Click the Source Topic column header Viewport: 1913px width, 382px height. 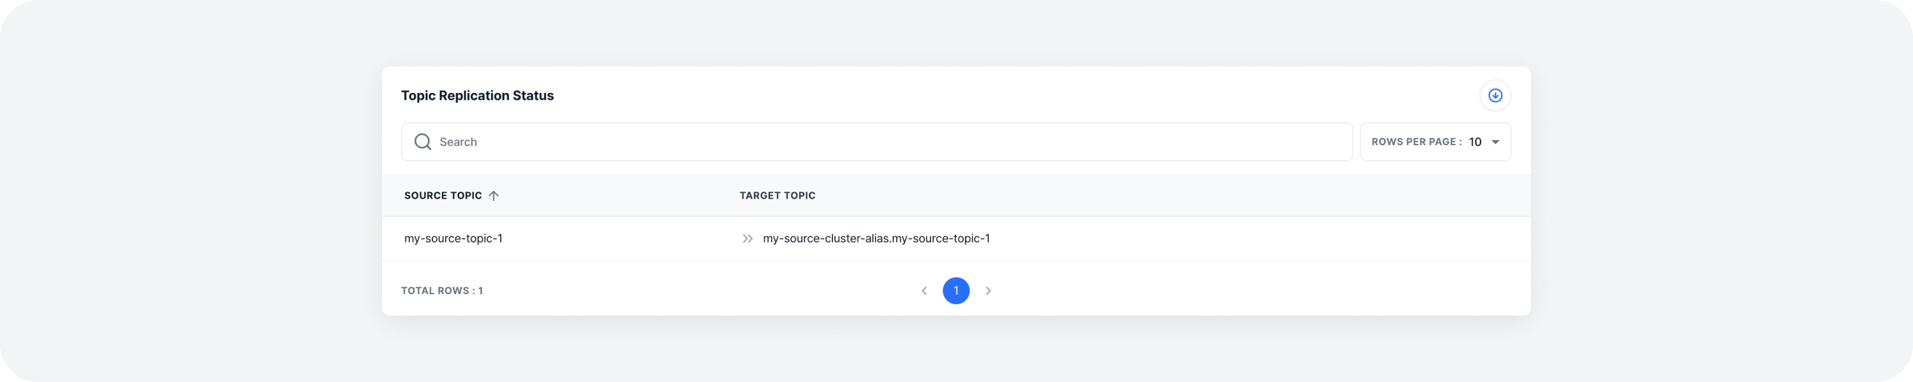click(x=443, y=195)
